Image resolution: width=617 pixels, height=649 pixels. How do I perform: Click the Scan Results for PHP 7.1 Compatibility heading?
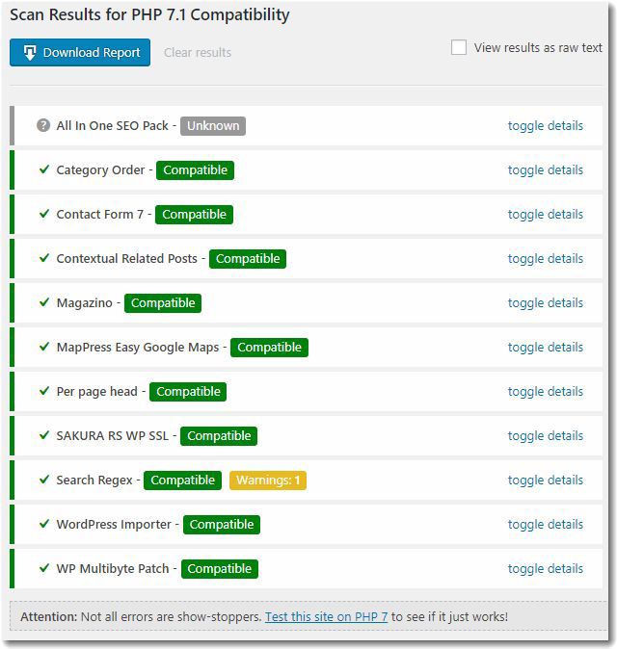pyautogui.click(x=149, y=14)
